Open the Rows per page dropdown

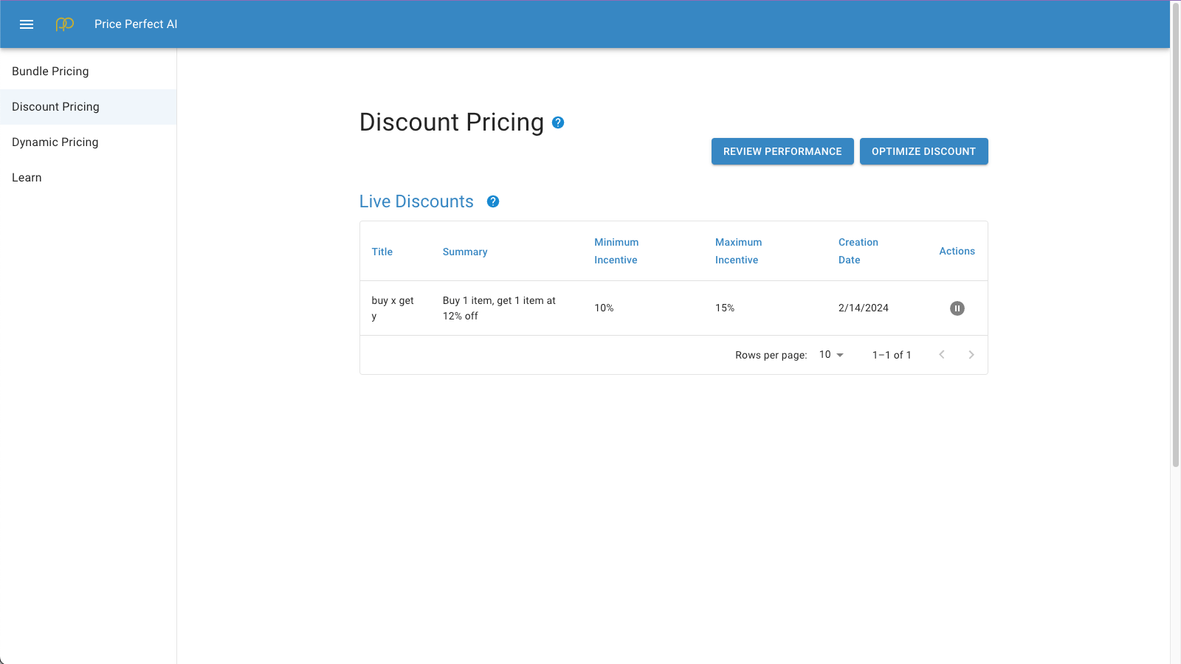pos(831,354)
